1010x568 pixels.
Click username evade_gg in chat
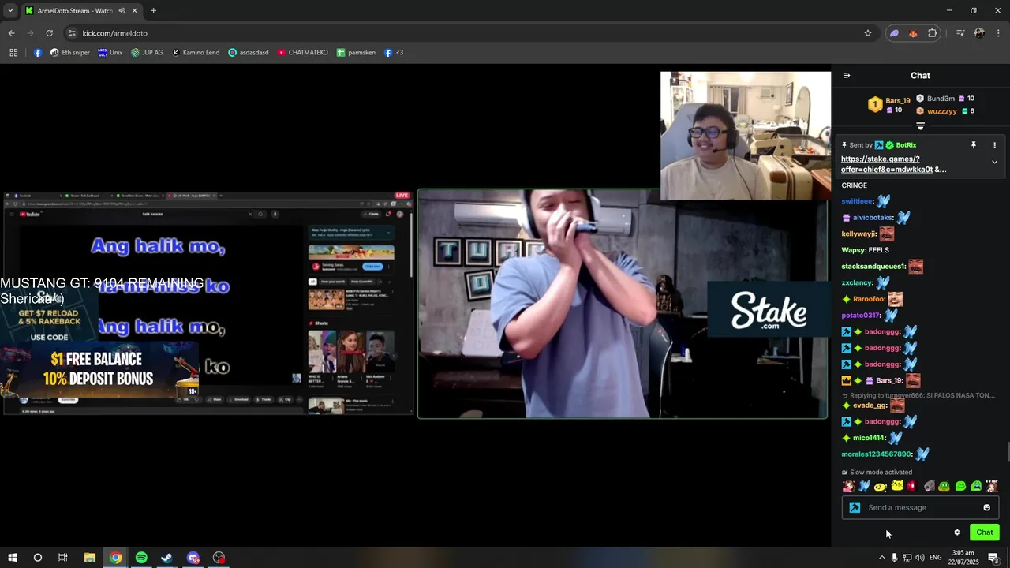(x=870, y=405)
